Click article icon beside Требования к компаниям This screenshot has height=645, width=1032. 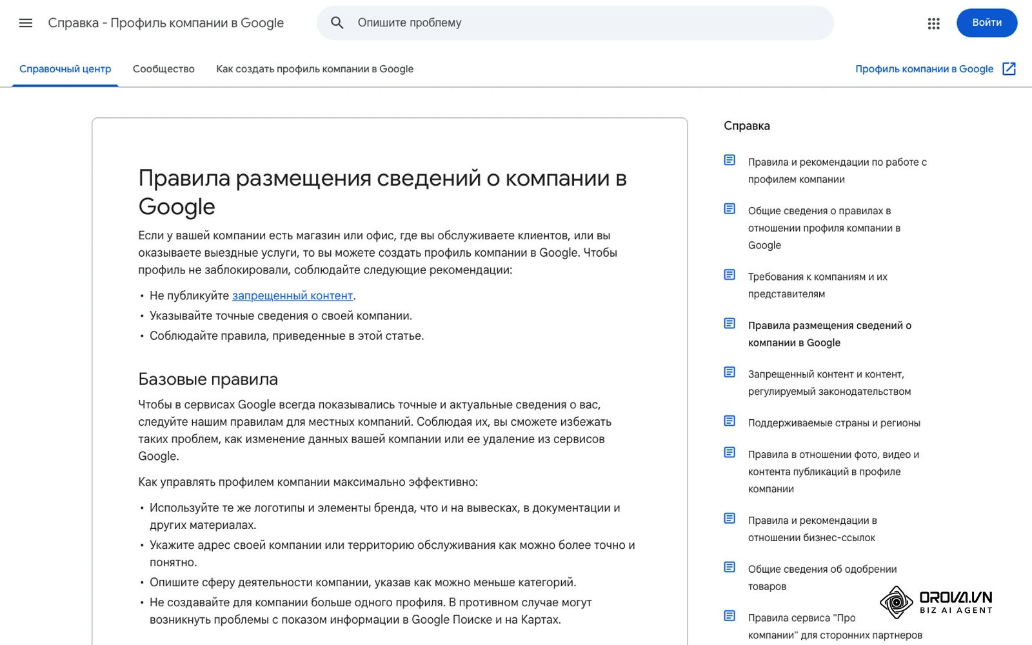pos(729,275)
